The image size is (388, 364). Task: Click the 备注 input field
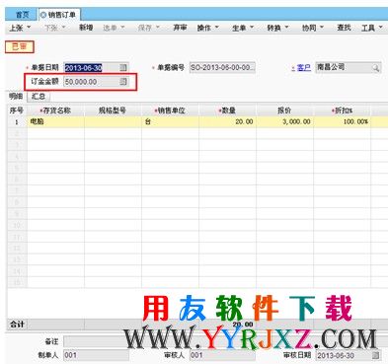pos(225,341)
